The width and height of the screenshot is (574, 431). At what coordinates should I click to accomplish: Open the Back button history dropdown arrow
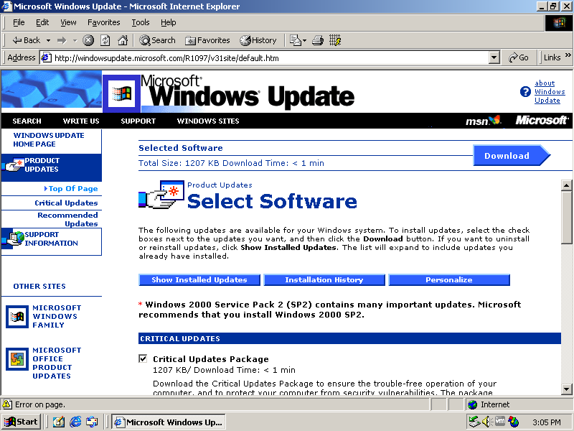pos(48,40)
